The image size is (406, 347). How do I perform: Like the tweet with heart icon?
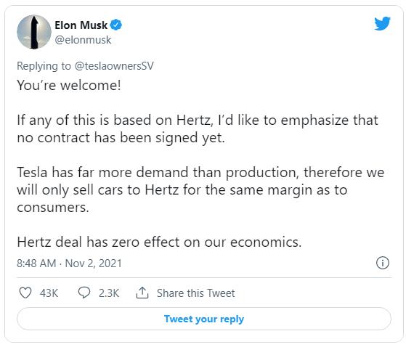25,293
